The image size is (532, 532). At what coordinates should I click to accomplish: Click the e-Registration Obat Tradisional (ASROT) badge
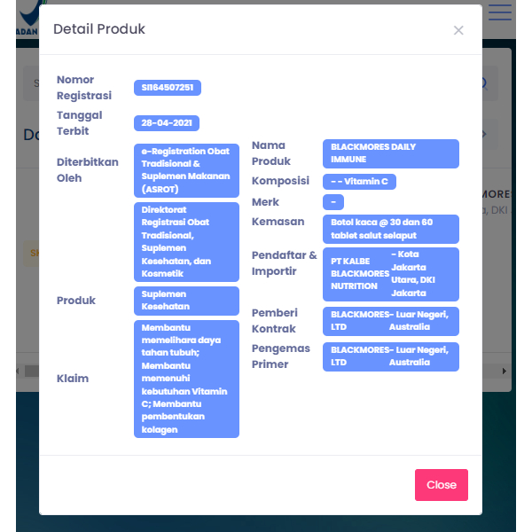[186, 170]
